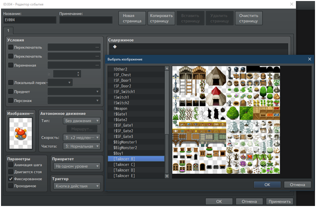Enable the first Переключатель condition checkbox

[x=11, y=47]
